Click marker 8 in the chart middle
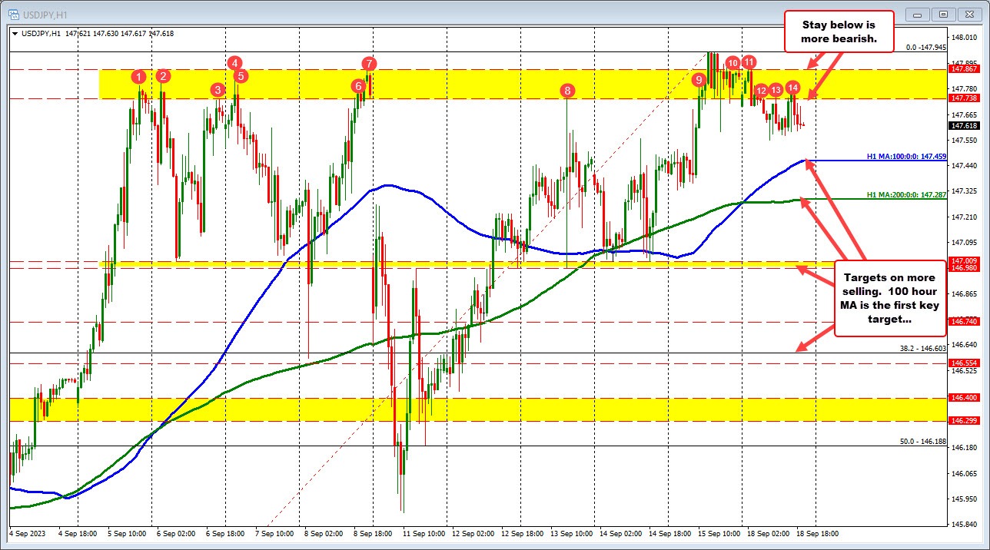 pyautogui.click(x=567, y=91)
